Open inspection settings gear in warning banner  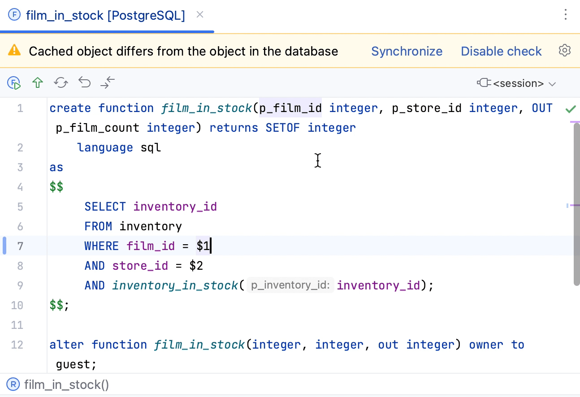(564, 51)
